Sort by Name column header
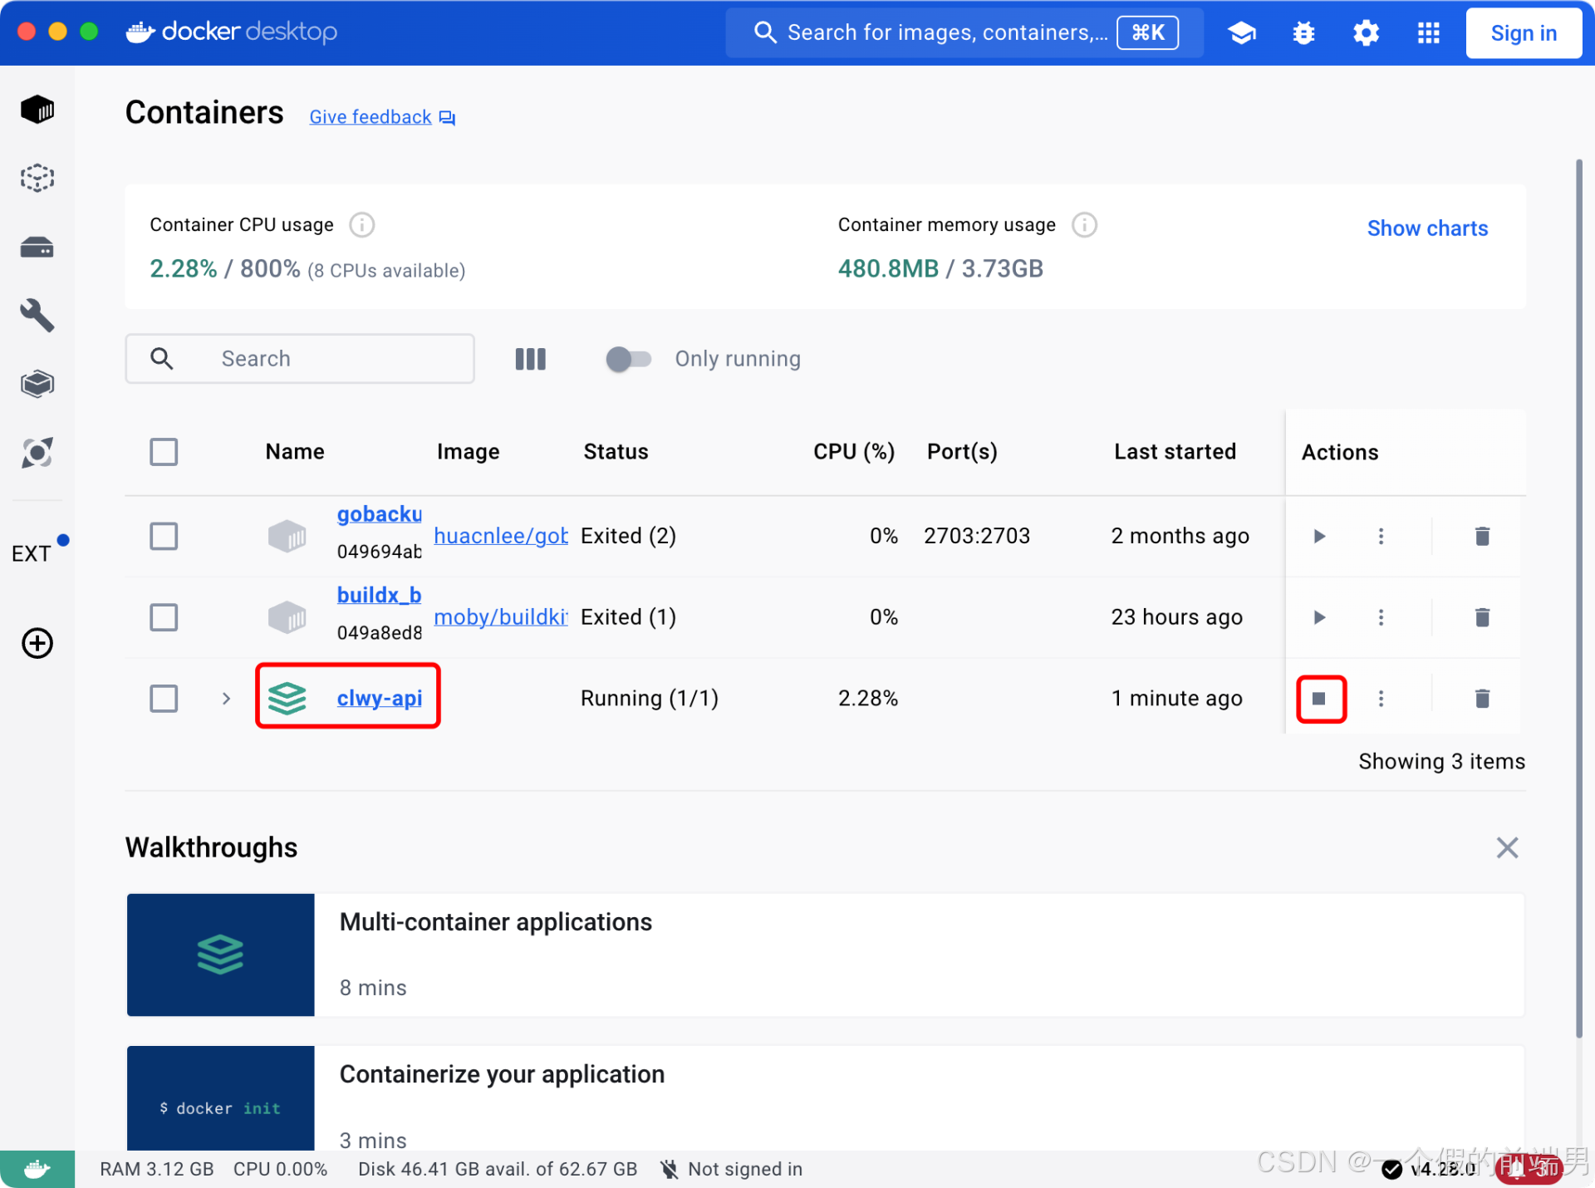1595x1188 pixels. tap(295, 452)
